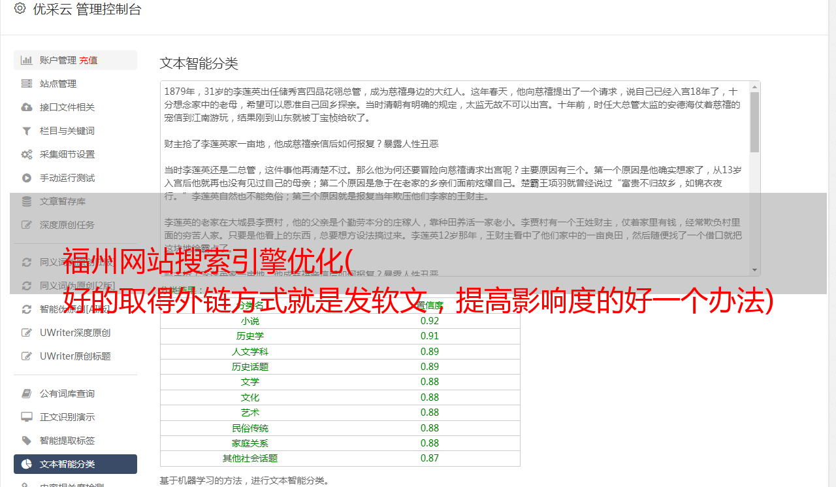The image size is (836, 487).
Task: Click the gear icon beside 优采云 管理控制台
Action: coord(20,8)
